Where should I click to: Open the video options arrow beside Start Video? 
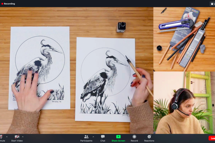[23, 137]
